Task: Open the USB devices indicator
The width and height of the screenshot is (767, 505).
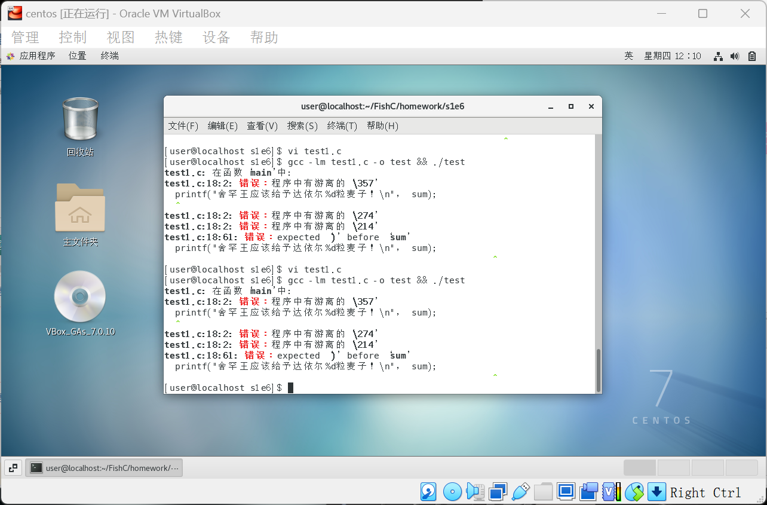Action: (520, 492)
